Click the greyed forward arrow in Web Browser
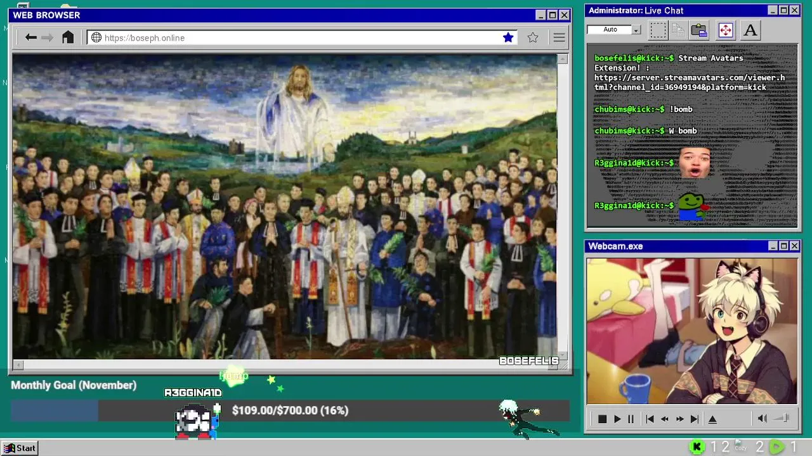The width and height of the screenshot is (812, 456). pos(47,37)
